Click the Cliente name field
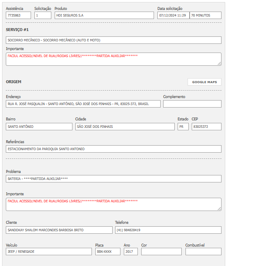Screen dimensions: 260x266 coord(59,230)
